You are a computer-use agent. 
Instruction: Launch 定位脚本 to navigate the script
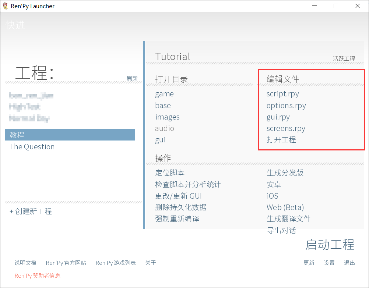pos(170,173)
